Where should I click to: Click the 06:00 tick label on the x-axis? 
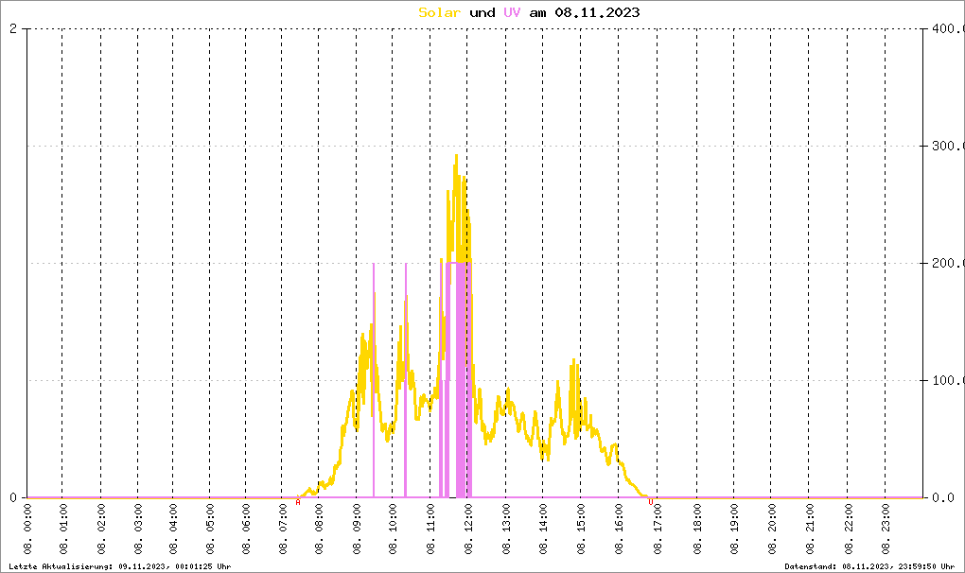(x=246, y=530)
